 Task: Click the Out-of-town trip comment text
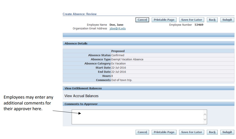[x=122, y=80]
